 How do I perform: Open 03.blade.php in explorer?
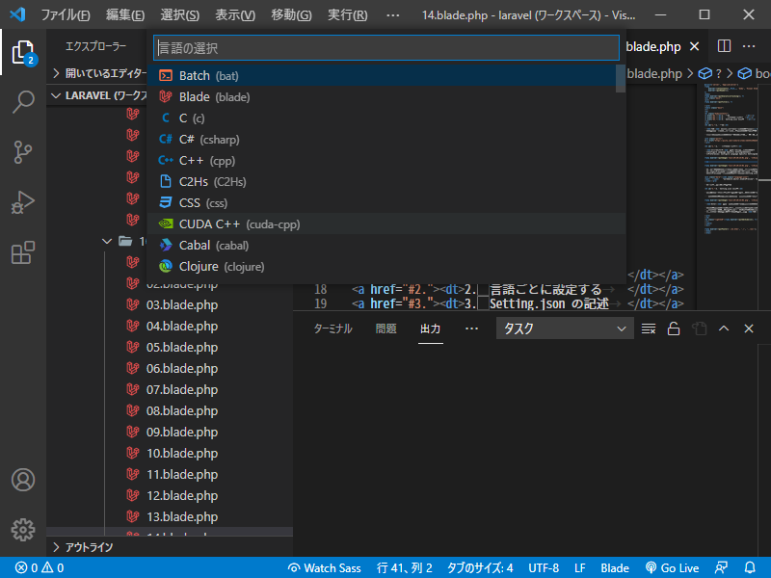pos(182,304)
